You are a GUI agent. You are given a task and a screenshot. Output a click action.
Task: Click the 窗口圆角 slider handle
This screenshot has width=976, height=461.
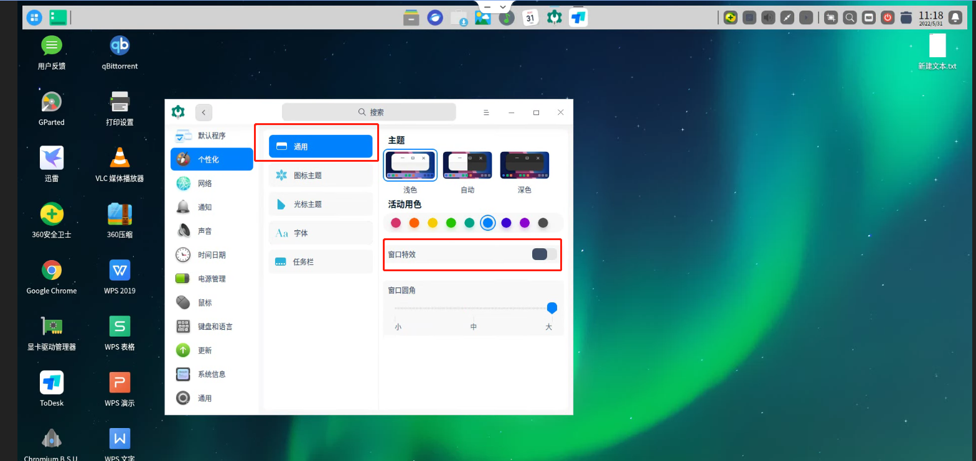[x=551, y=308]
